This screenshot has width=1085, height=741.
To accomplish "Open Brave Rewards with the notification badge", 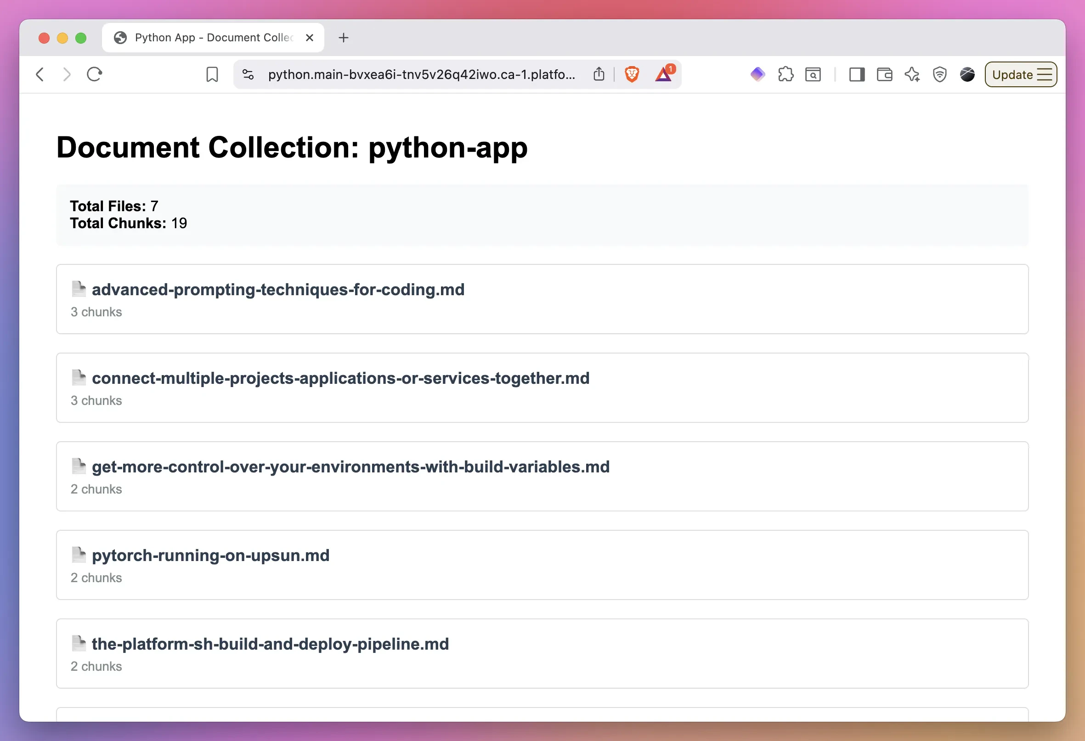I will coord(664,74).
